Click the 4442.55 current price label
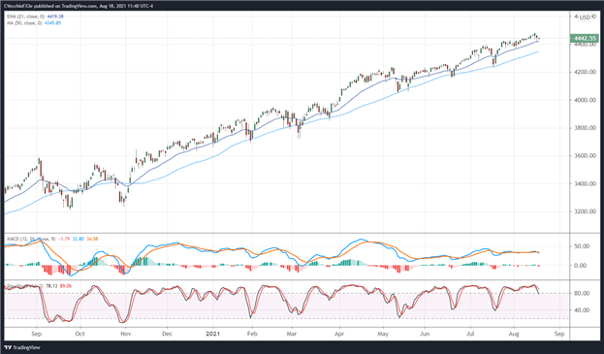The image size is (604, 354). (584, 38)
